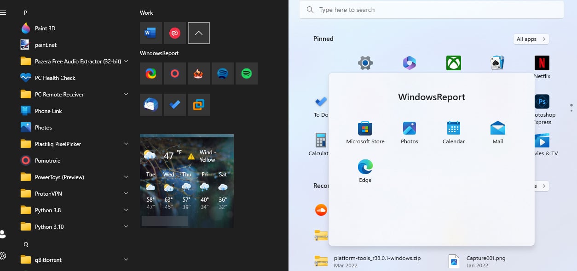577x271 pixels.
Task: Launch the purple Microsoft 365 pinned app
Action: click(x=410, y=63)
